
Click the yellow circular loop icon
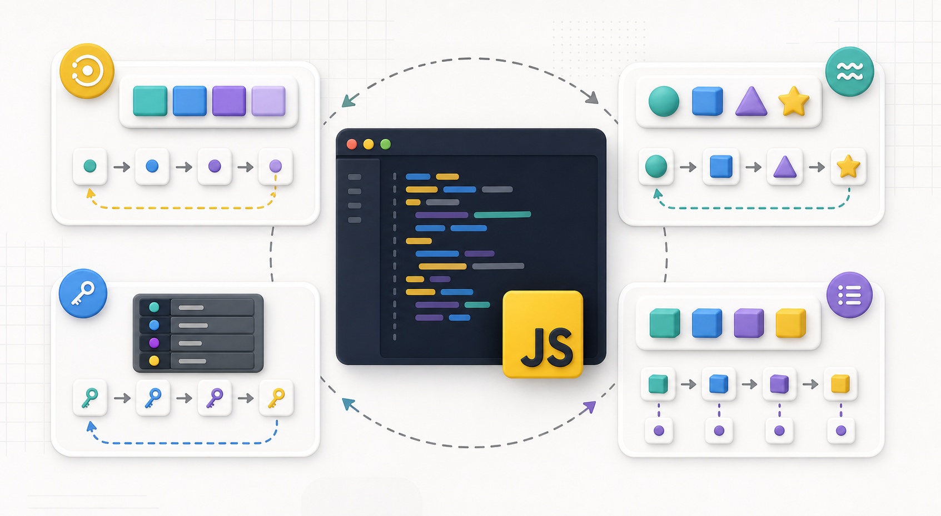pyautogui.click(x=87, y=71)
